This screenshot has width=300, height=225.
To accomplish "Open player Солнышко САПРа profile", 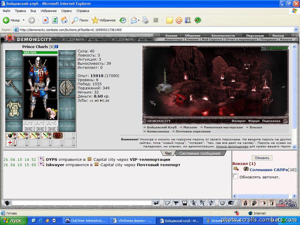I will (268, 169).
